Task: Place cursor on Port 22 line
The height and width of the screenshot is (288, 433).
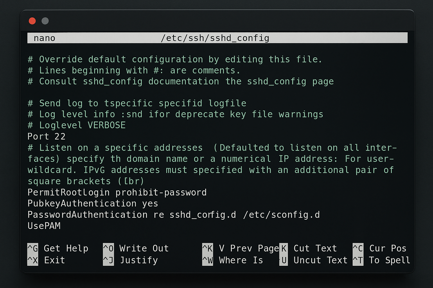Action: (47, 136)
